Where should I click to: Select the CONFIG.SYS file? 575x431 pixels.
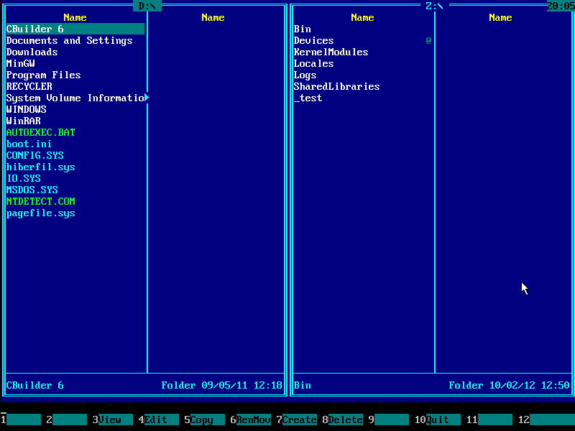point(34,155)
